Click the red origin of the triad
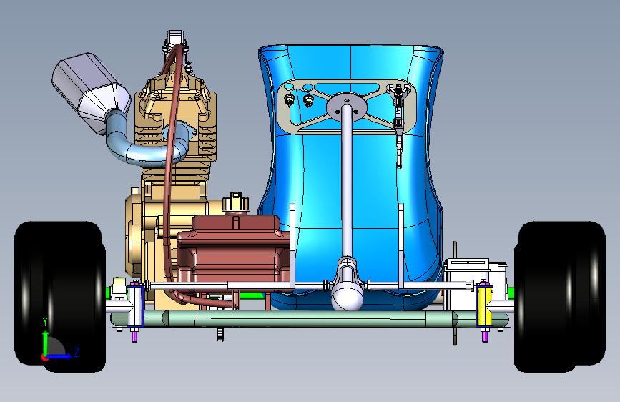The width and height of the screenshot is (620, 402). pos(44,357)
